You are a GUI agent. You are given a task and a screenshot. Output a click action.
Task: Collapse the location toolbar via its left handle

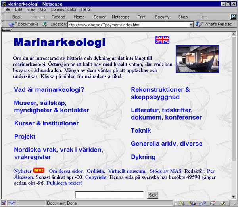[2, 24]
